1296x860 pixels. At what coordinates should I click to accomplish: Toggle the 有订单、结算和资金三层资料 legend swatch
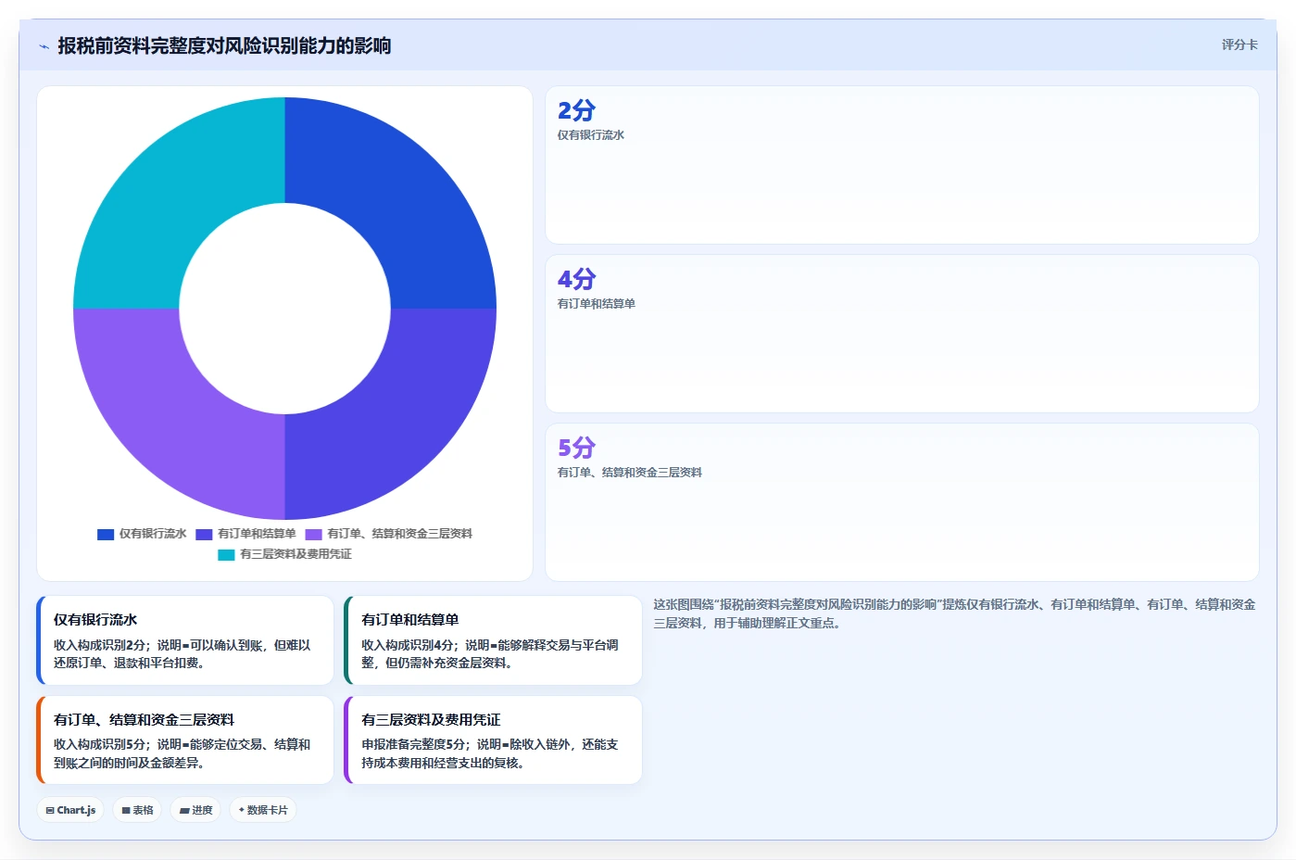313,534
